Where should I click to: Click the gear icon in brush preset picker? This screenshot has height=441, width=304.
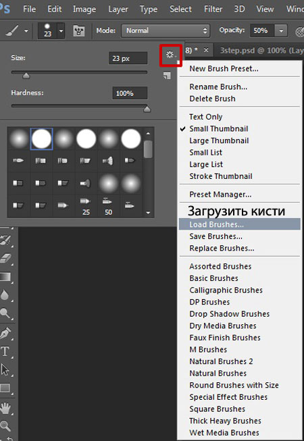tap(170, 55)
